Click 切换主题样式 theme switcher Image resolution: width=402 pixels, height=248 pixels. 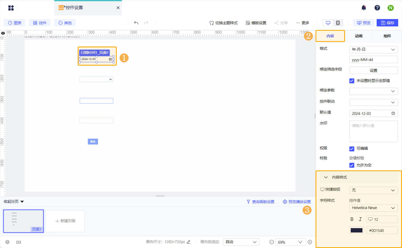[x=223, y=23]
